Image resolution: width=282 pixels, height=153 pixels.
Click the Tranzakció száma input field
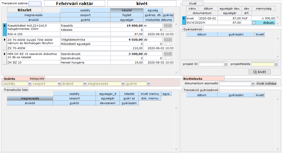[x=35, y=4]
